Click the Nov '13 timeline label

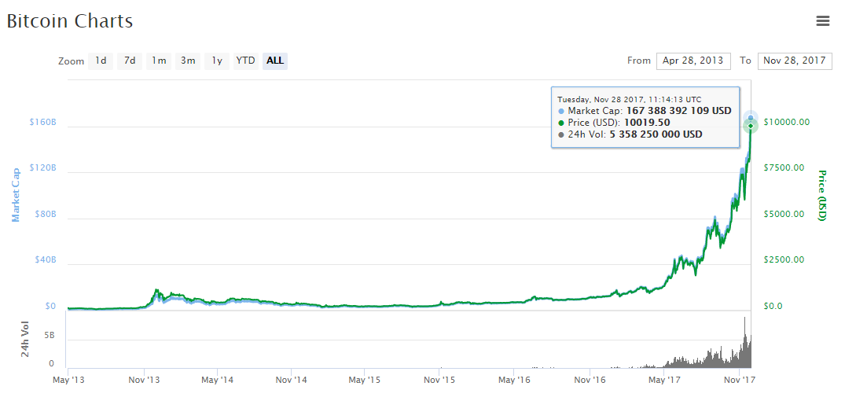pos(144,381)
